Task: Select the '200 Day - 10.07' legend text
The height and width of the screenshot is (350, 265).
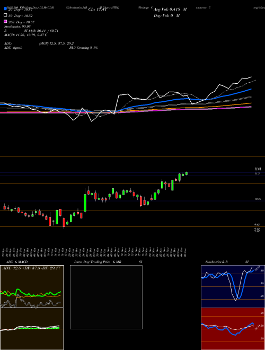Action: tap(21, 22)
